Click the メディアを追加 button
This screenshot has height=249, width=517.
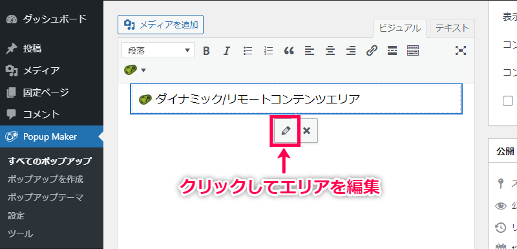pos(160,25)
